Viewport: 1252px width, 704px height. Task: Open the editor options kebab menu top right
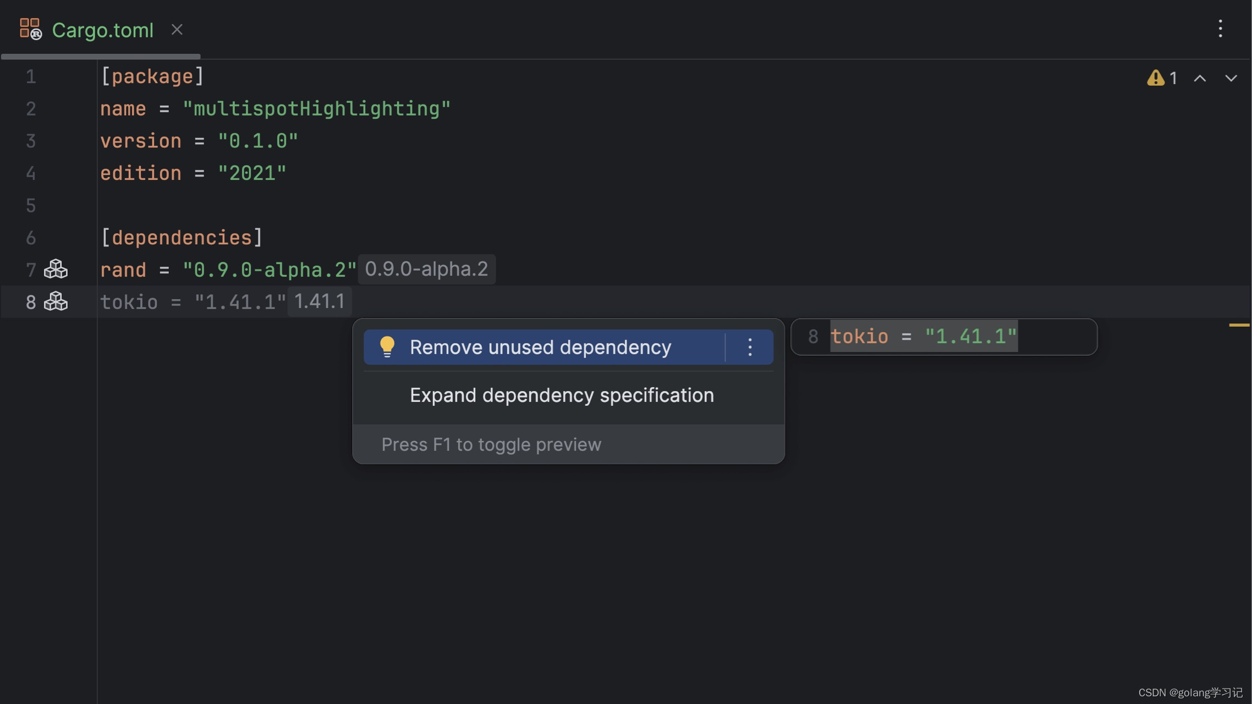(1220, 29)
